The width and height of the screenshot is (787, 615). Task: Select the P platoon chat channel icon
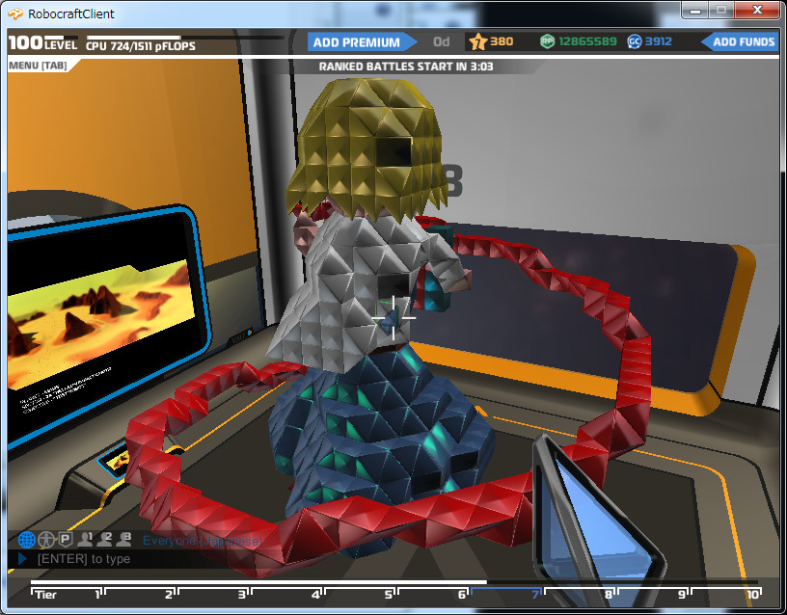(66, 539)
